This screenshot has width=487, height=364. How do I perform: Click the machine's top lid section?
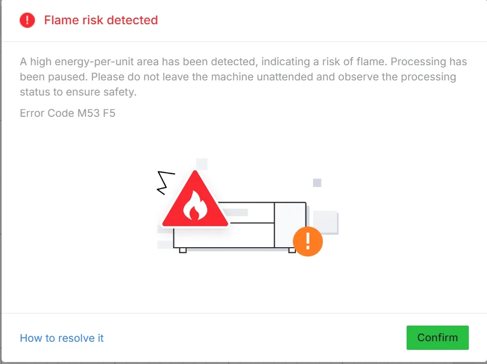246,212
